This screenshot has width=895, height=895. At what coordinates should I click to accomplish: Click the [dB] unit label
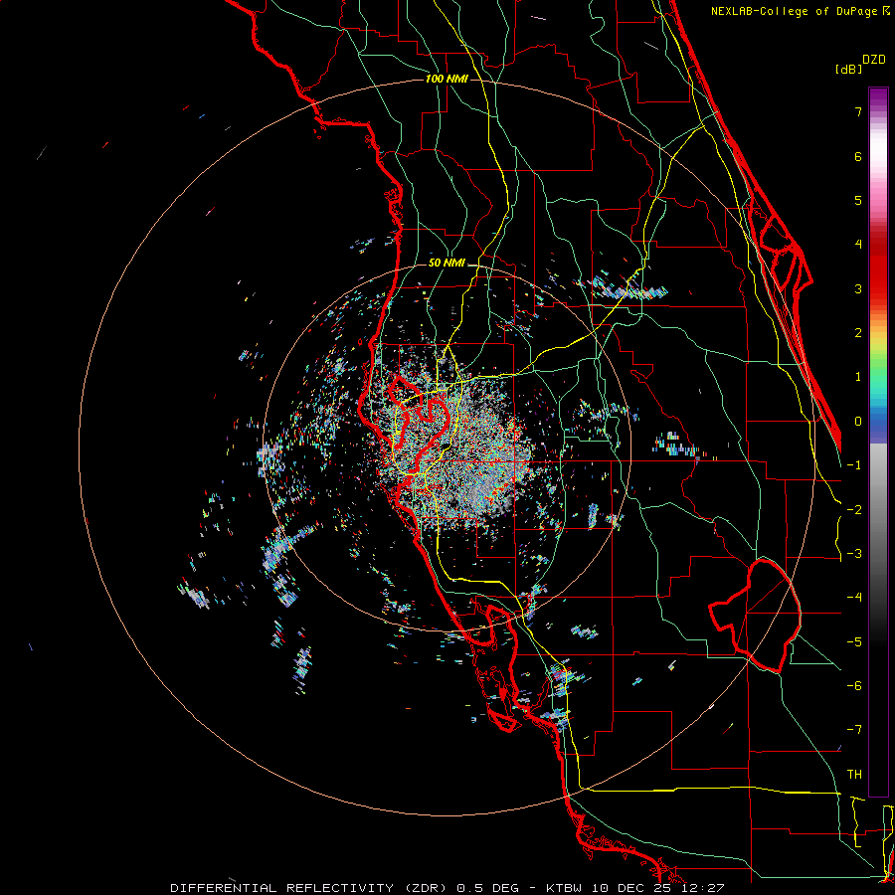[x=849, y=69]
